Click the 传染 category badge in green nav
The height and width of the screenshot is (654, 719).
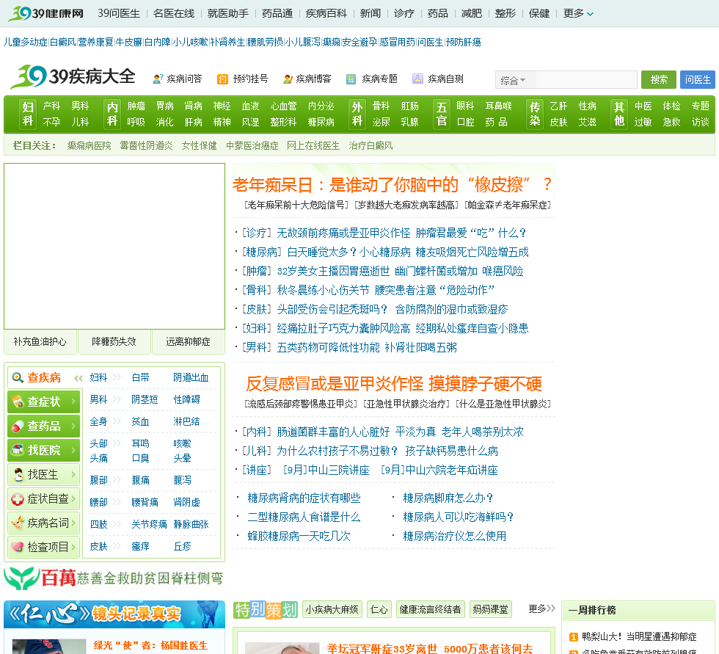535,114
